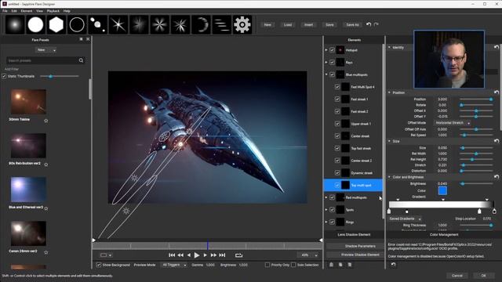Viewport: 502px width, 282px height.
Task: Open the All Triggers preview mode dropdown
Action: 174,265
